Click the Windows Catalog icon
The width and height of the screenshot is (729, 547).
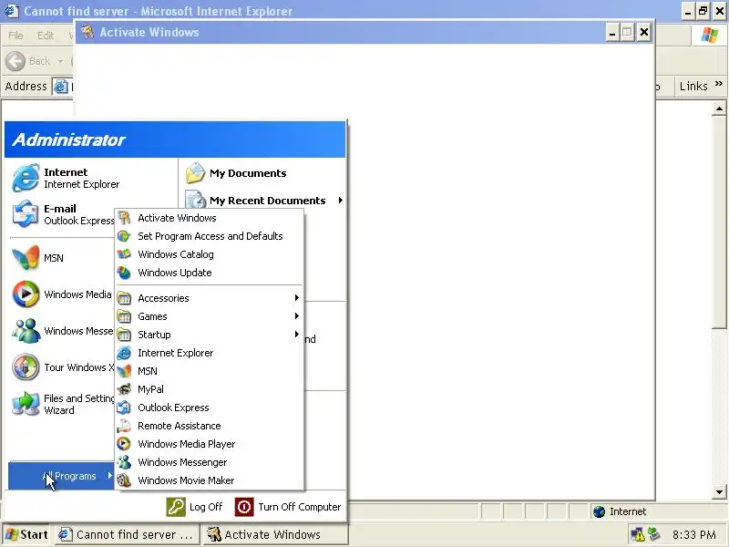point(124,254)
